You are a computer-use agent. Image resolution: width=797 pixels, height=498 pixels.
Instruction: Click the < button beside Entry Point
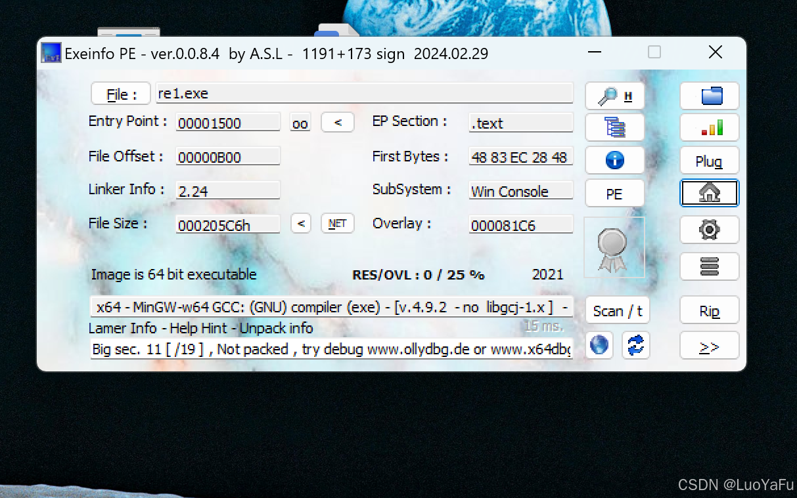[338, 123]
